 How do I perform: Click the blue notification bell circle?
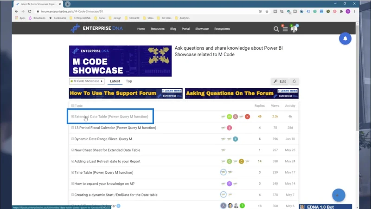point(345,39)
